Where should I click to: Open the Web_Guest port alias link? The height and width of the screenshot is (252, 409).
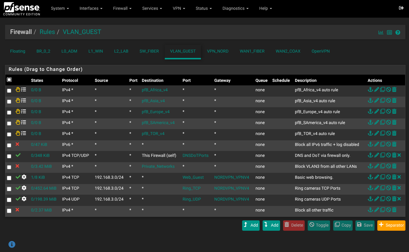(x=193, y=177)
